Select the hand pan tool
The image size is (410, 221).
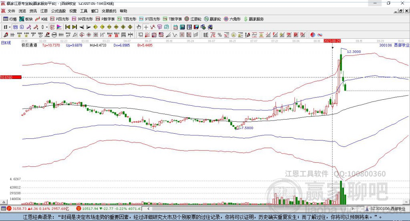click(x=139, y=27)
